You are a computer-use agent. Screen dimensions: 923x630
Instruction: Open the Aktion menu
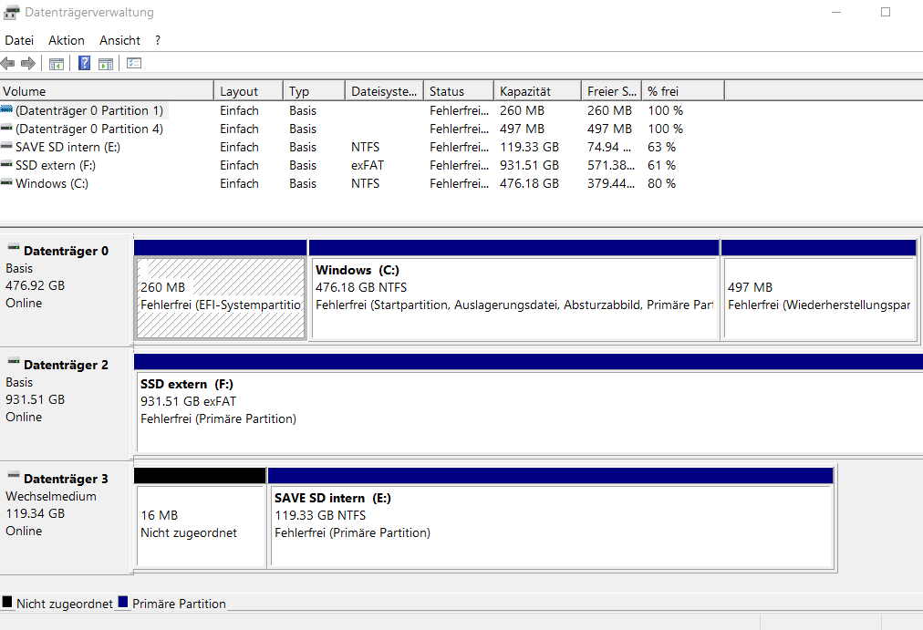click(67, 41)
